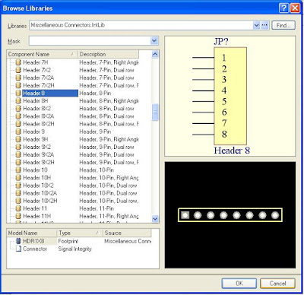Screen dimensions: 304x295
Task: Click the Header 11H component icon
Action: click(x=18, y=216)
